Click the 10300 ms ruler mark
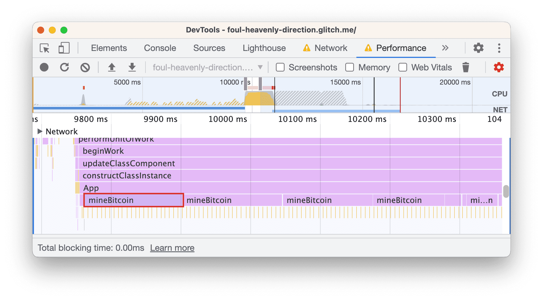Image resolution: width=543 pixels, height=300 pixels. tap(437, 119)
